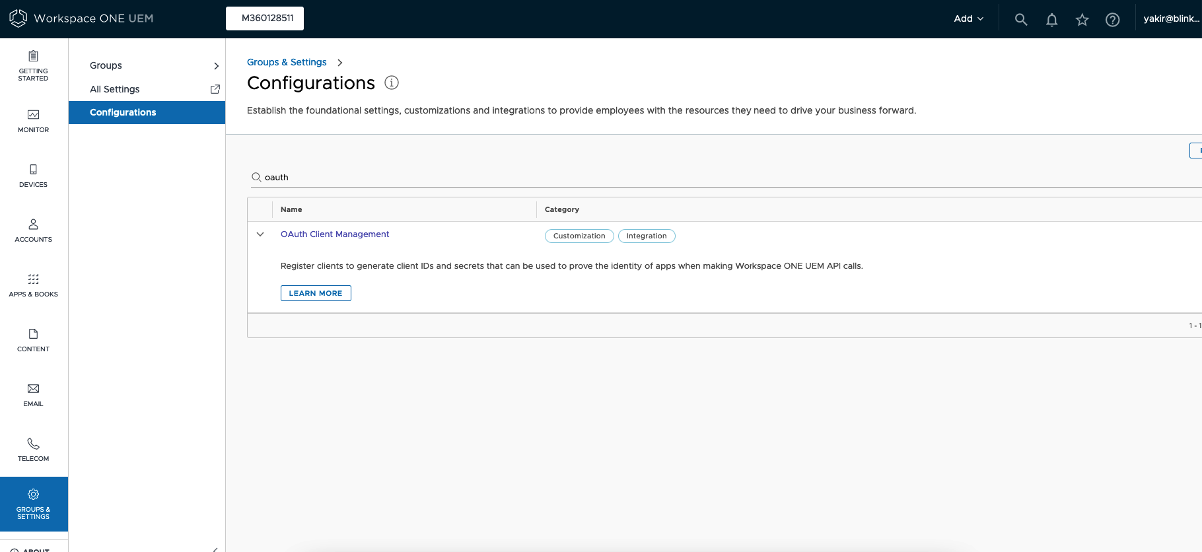Collapse the OAuth Client Management row
Screen dimensions: 1202x552
coord(260,234)
